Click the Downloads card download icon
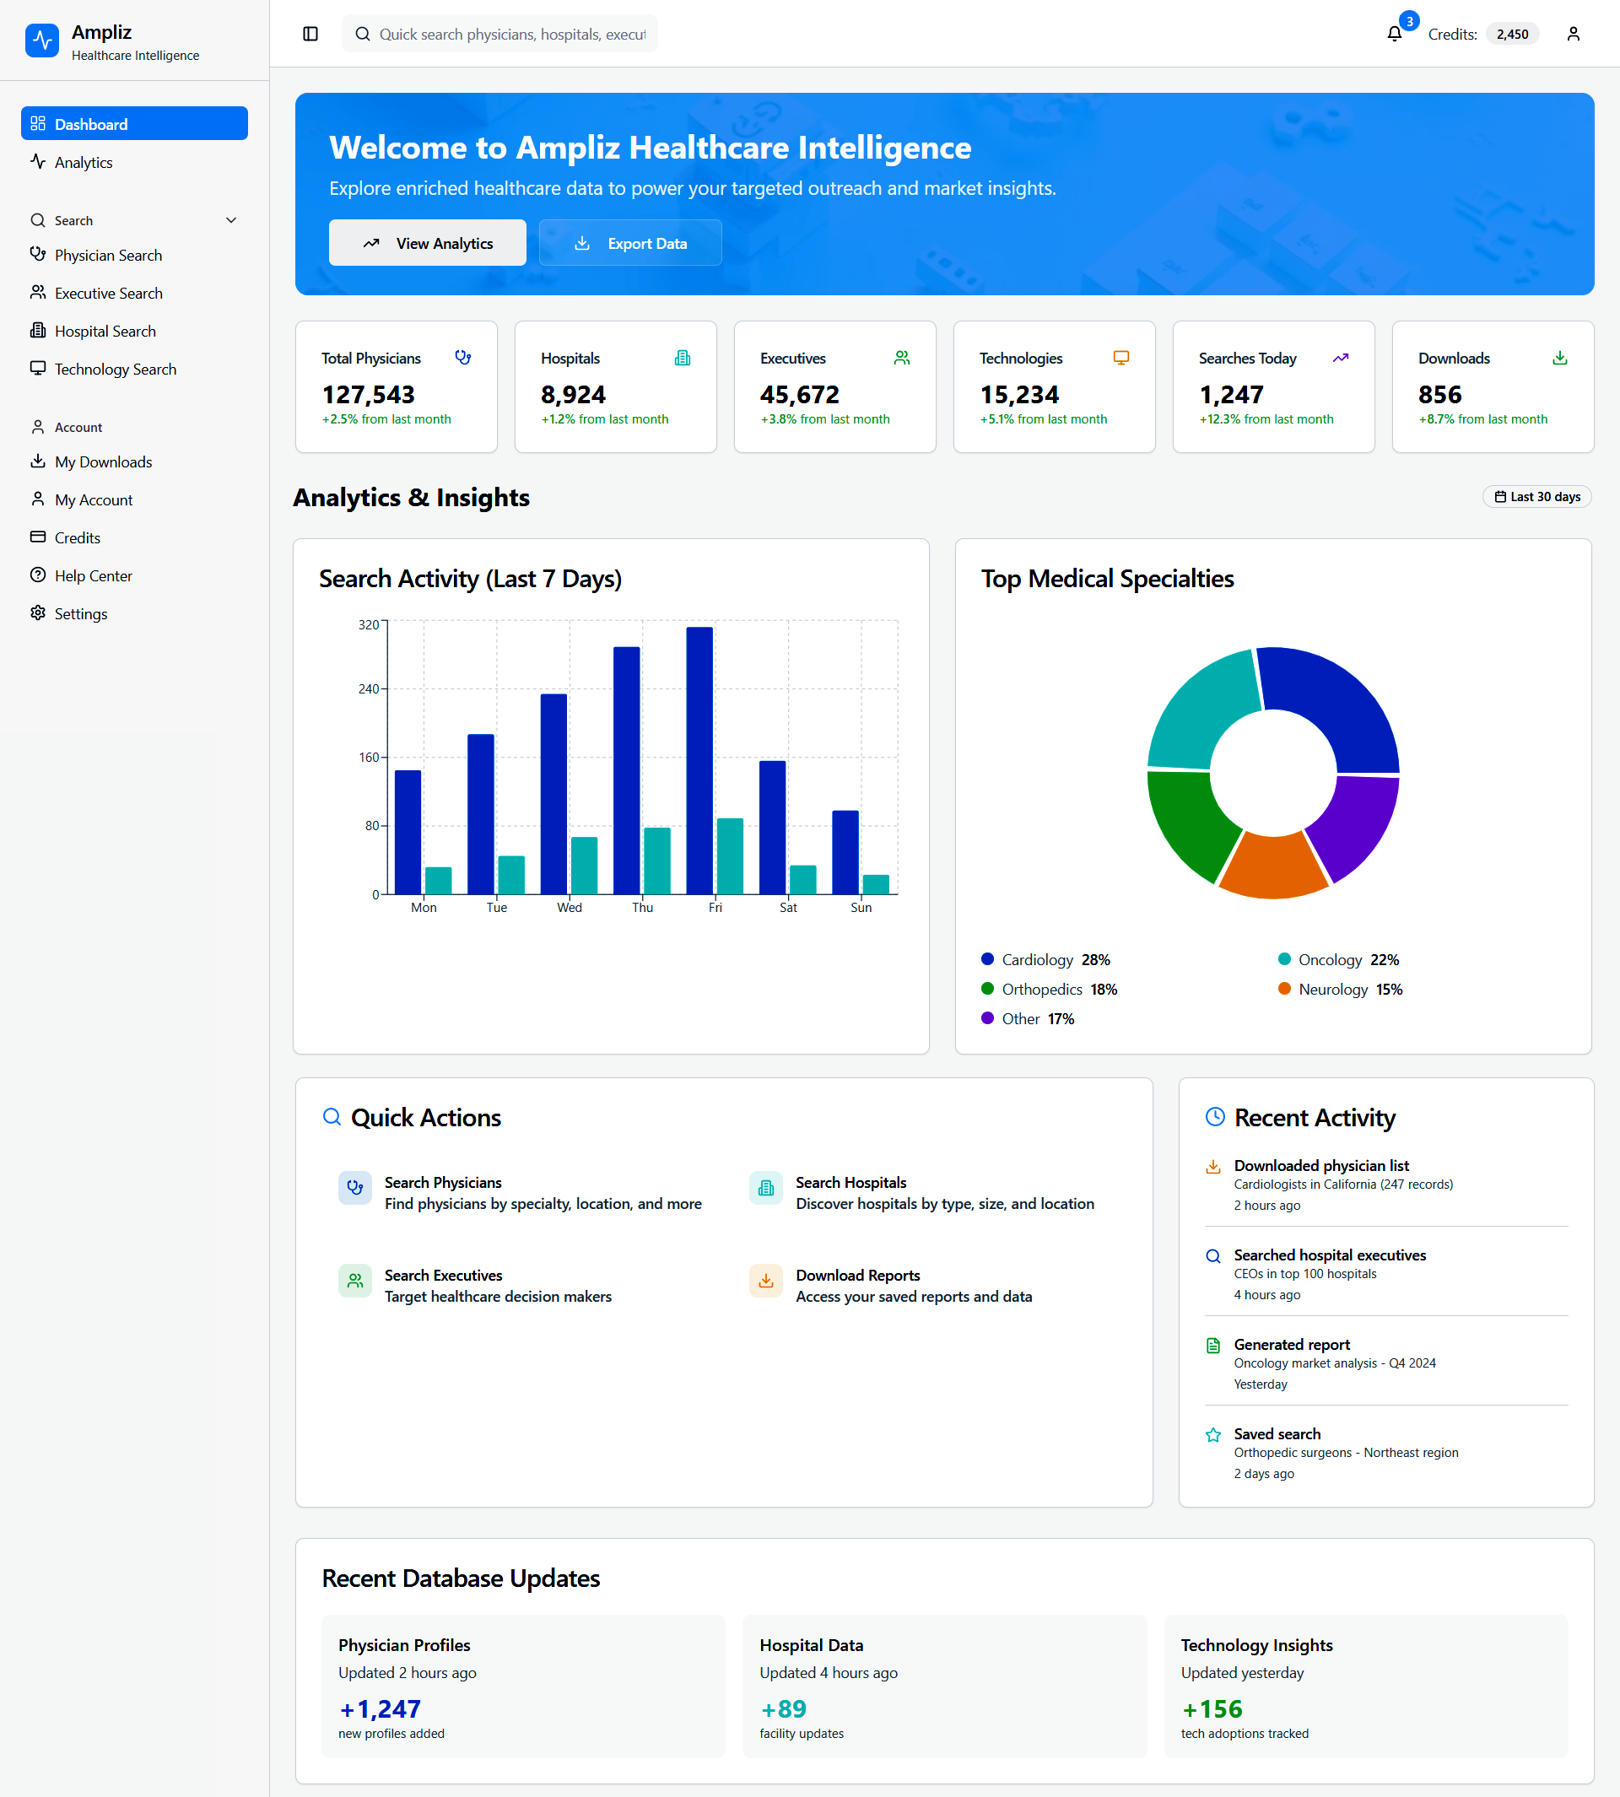 (x=1559, y=358)
